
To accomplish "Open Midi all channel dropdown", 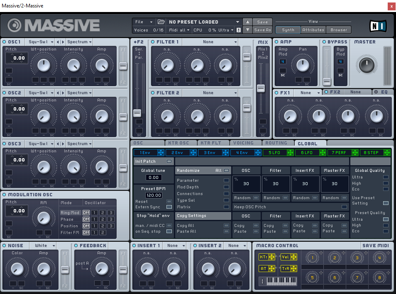I will click(x=179, y=30).
